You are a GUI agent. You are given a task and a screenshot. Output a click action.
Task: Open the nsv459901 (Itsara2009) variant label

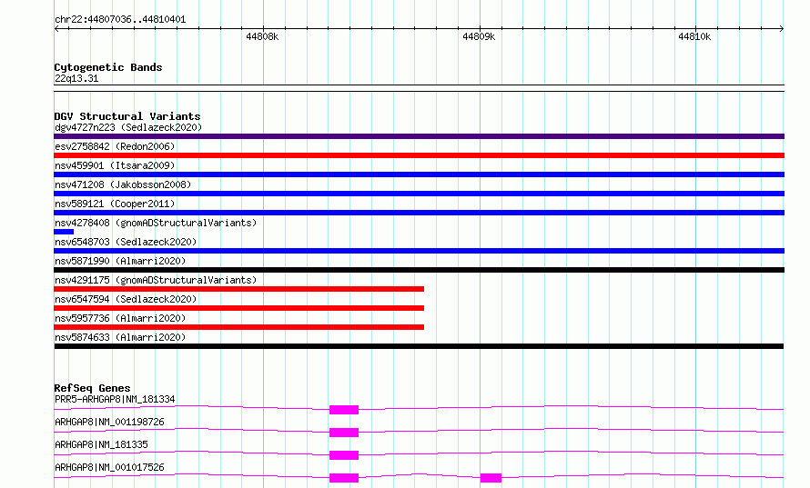(x=115, y=165)
